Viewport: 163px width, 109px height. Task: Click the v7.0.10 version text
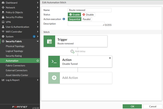click(36, 108)
